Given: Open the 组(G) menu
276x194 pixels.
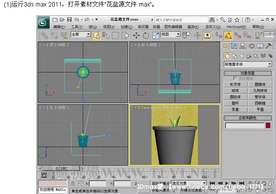Looking at the screenshot, I should pyautogui.click(x=93, y=27).
